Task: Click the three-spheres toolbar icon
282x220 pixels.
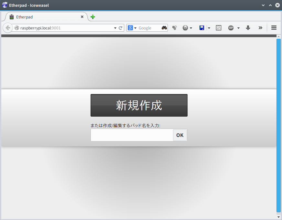Action: pos(174,28)
